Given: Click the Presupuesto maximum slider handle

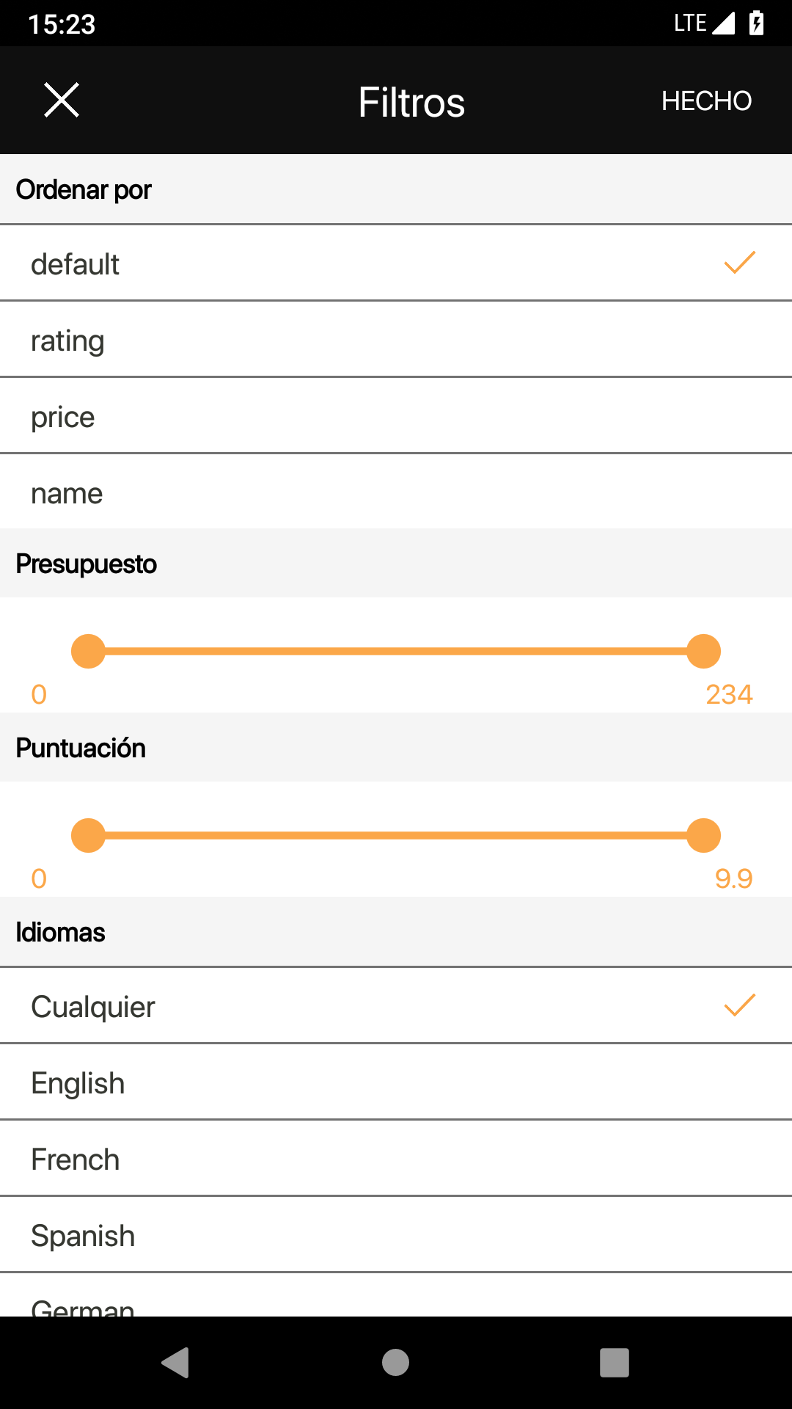Looking at the screenshot, I should 704,651.
